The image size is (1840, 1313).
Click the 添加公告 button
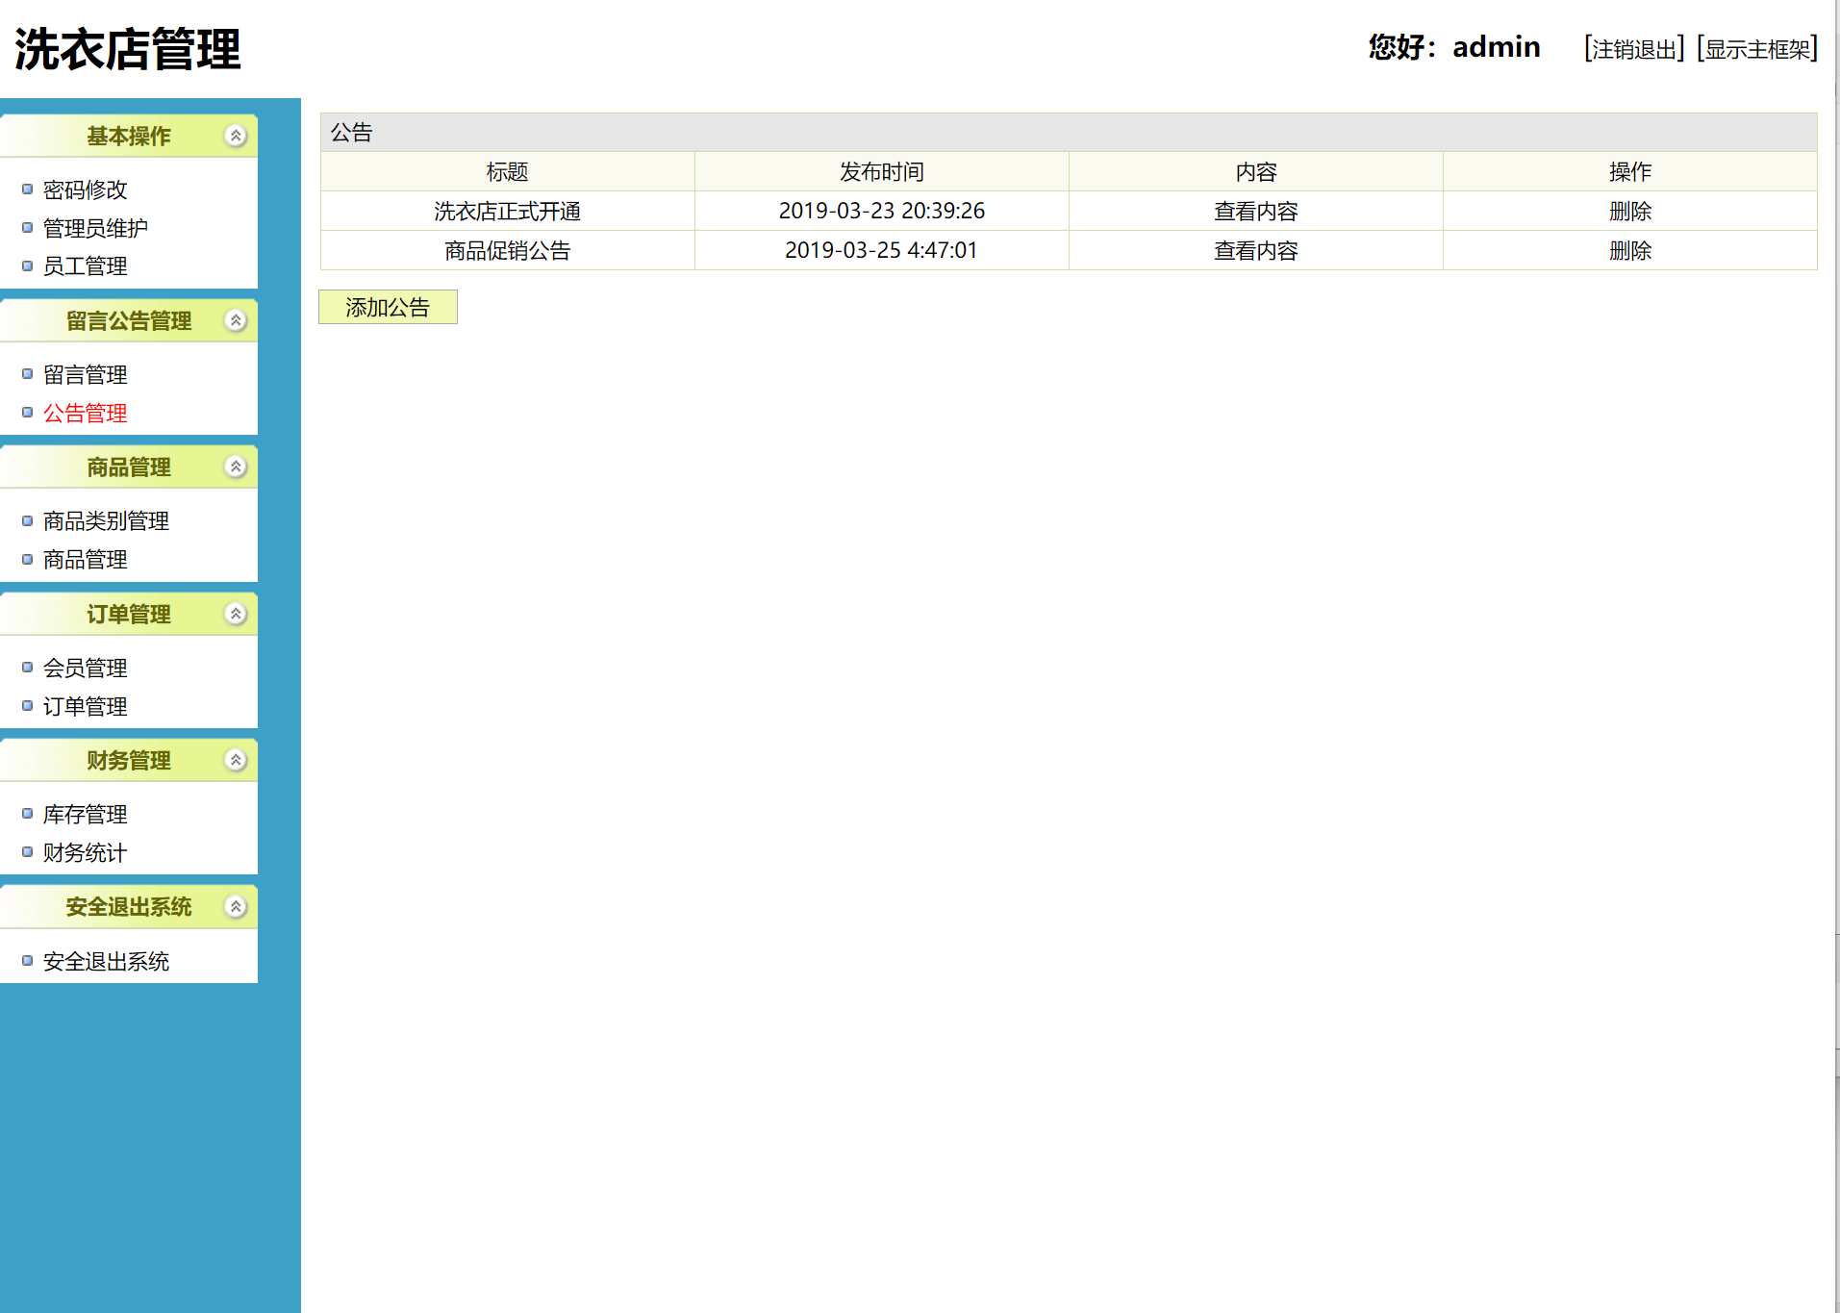click(388, 306)
